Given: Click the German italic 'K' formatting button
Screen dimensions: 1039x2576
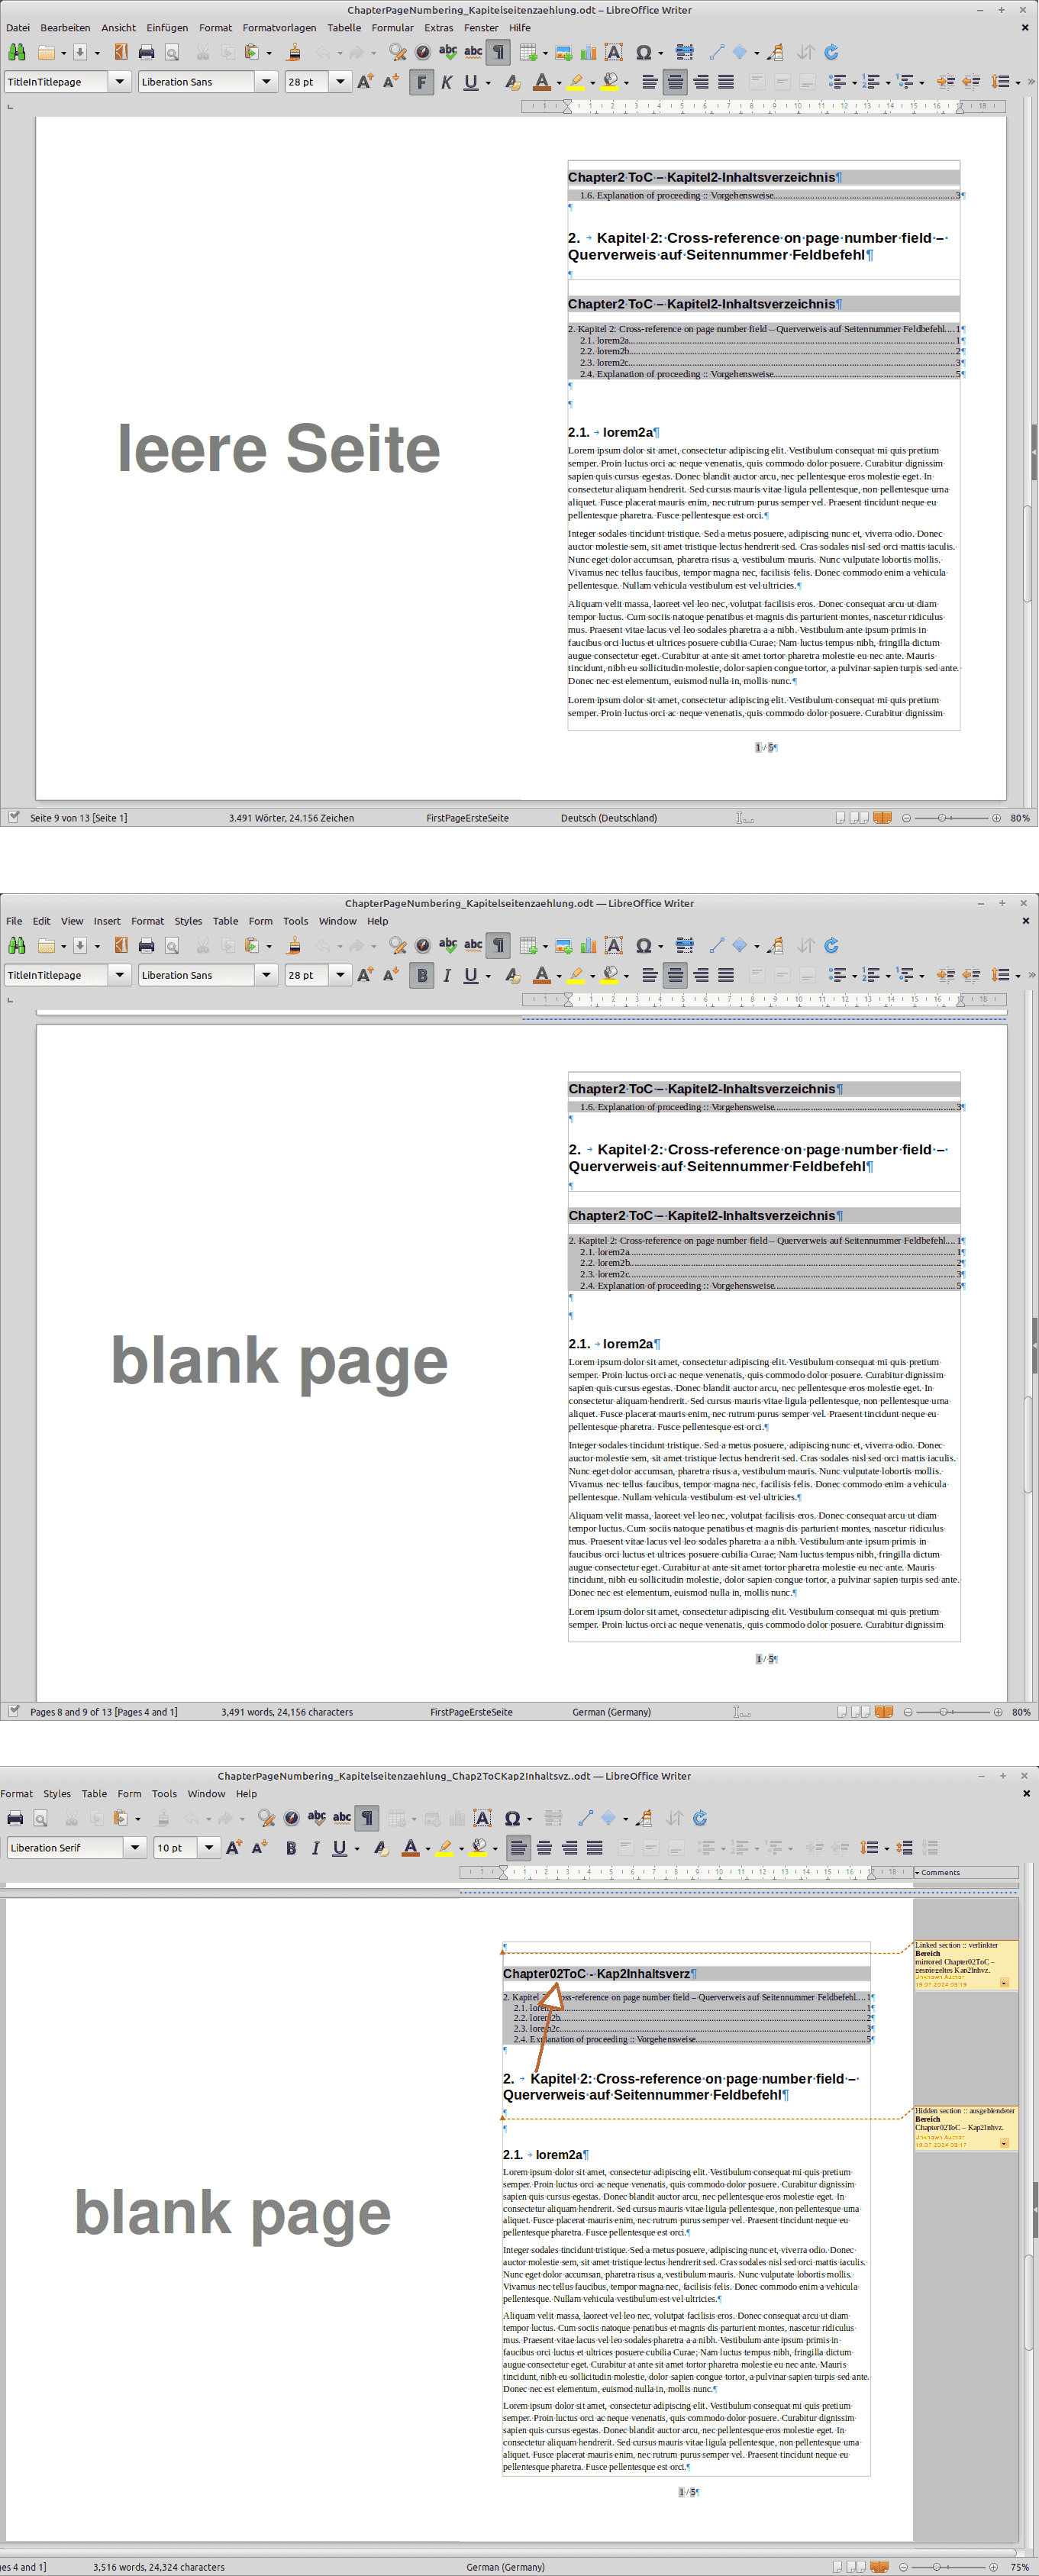Looking at the screenshot, I should 446,82.
